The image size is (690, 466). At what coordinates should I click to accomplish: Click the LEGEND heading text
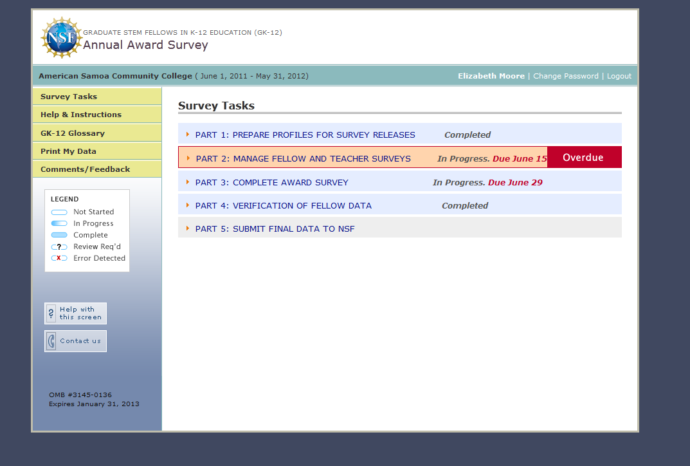(65, 199)
